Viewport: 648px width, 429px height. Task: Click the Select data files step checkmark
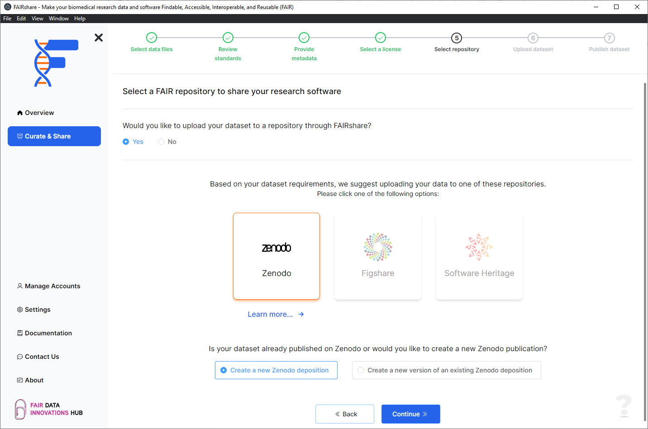pos(152,38)
